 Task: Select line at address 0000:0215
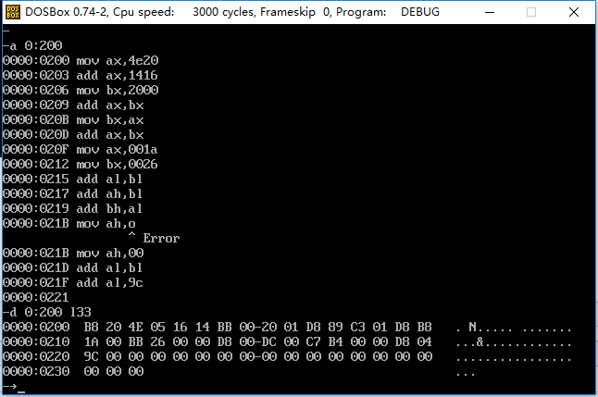[73, 180]
